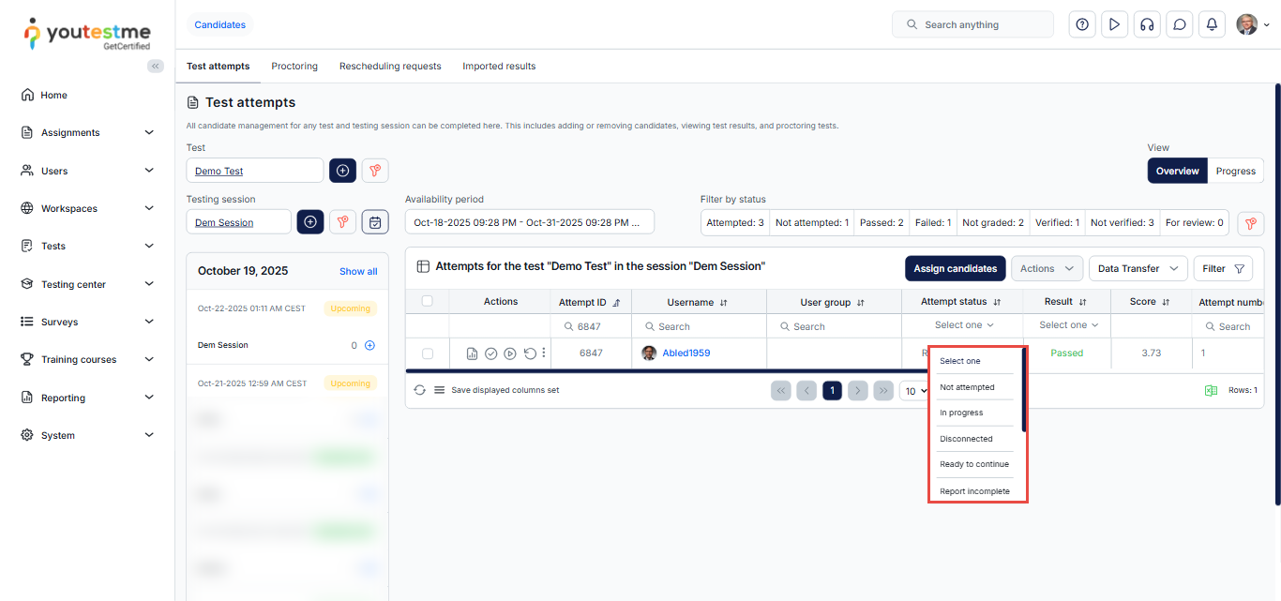1281x601 pixels.
Task: Click the restart attempt circular arrow icon
Action: click(x=530, y=353)
